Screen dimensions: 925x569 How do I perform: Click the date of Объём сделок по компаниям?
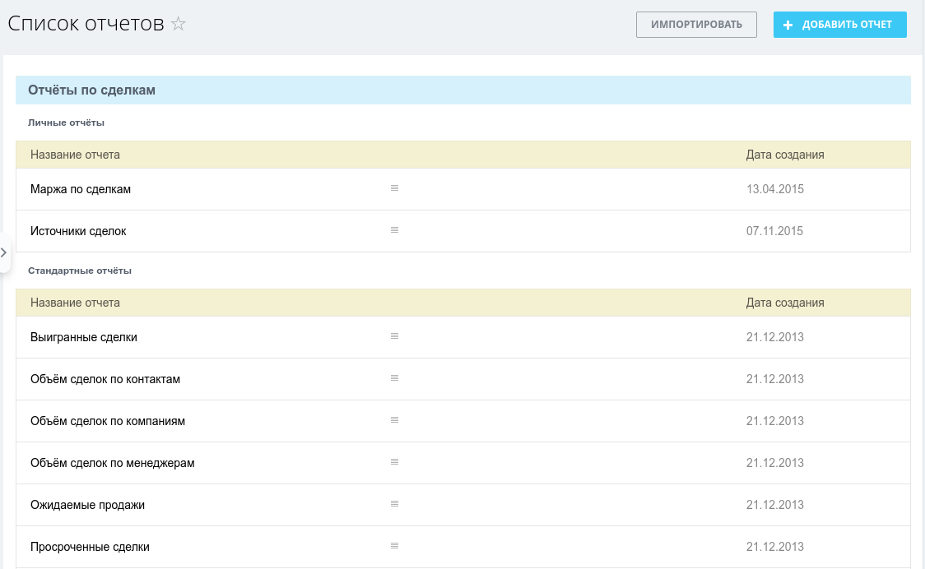click(x=774, y=421)
